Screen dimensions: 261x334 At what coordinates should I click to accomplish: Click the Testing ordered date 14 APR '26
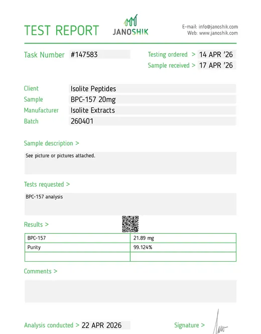217,55
